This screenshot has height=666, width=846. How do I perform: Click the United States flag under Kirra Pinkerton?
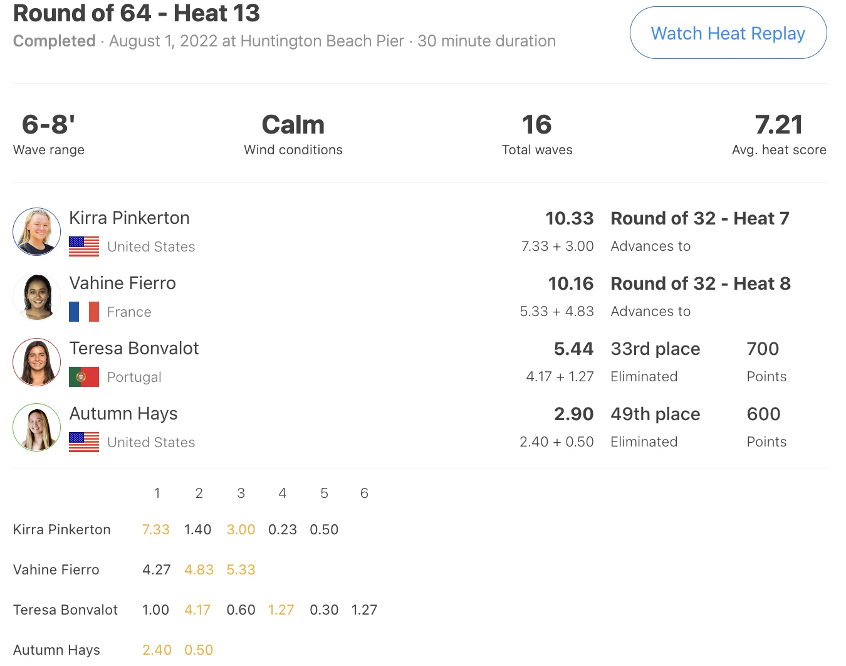(x=84, y=246)
